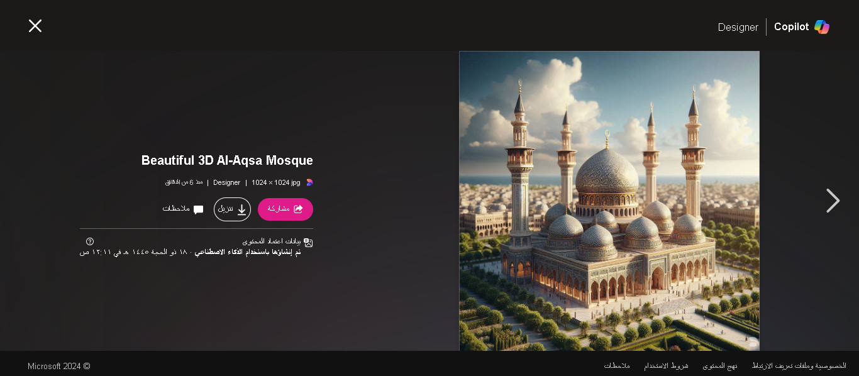Open the privacy and cookies footer link

pyautogui.click(x=799, y=365)
